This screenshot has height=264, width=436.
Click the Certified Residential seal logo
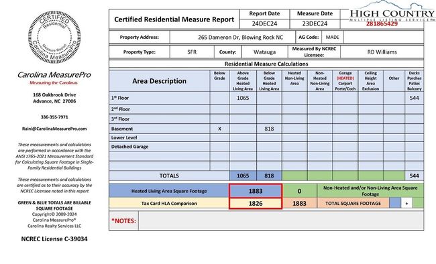pos(54,38)
